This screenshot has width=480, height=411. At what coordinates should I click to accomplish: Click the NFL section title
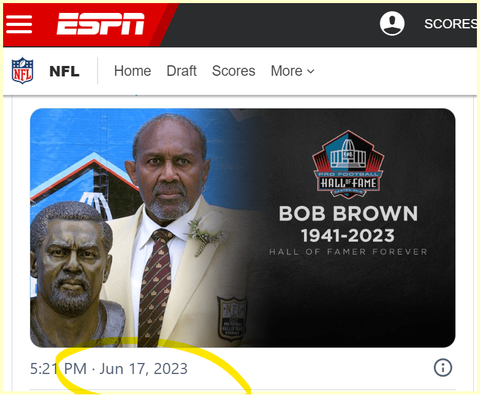click(64, 71)
